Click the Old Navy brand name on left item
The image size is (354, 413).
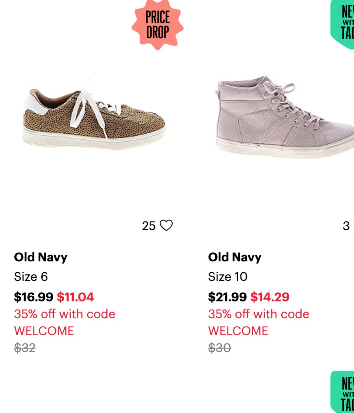coord(41,256)
